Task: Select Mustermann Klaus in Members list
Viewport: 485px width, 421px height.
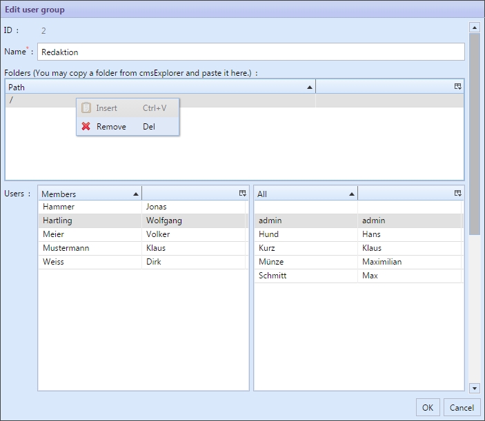Action: pyautogui.click(x=141, y=248)
